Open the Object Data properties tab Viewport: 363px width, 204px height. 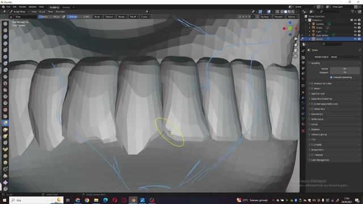pos(303,118)
